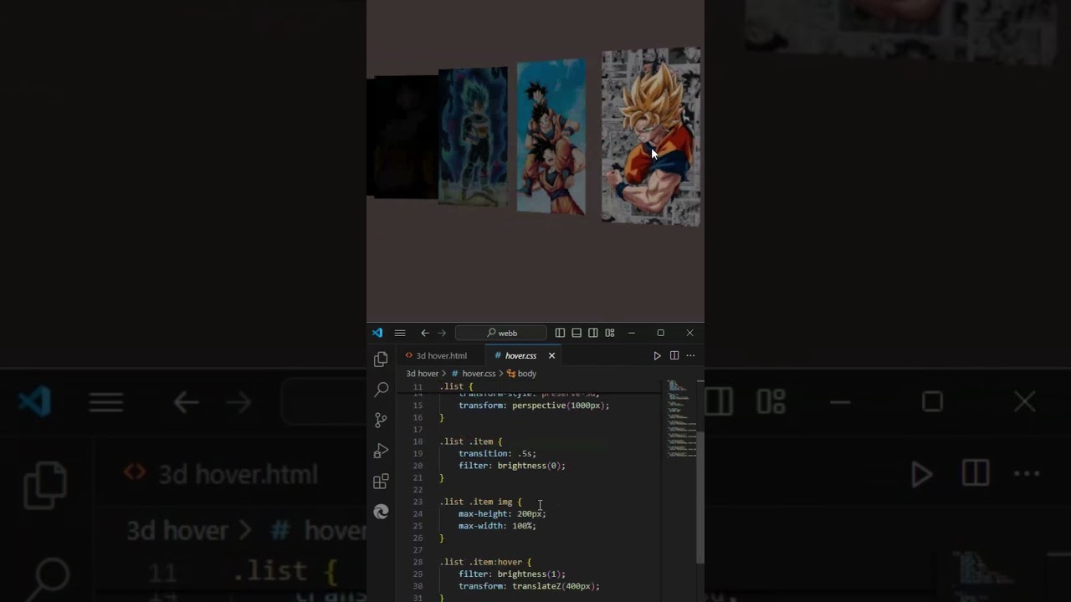The image size is (1071, 602).
Task: Close the hover.css tab
Action: [x=551, y=355]
